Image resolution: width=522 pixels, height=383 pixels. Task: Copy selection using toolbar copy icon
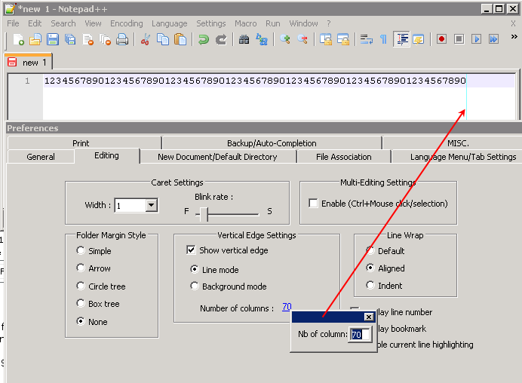click(x=163, y=39)
